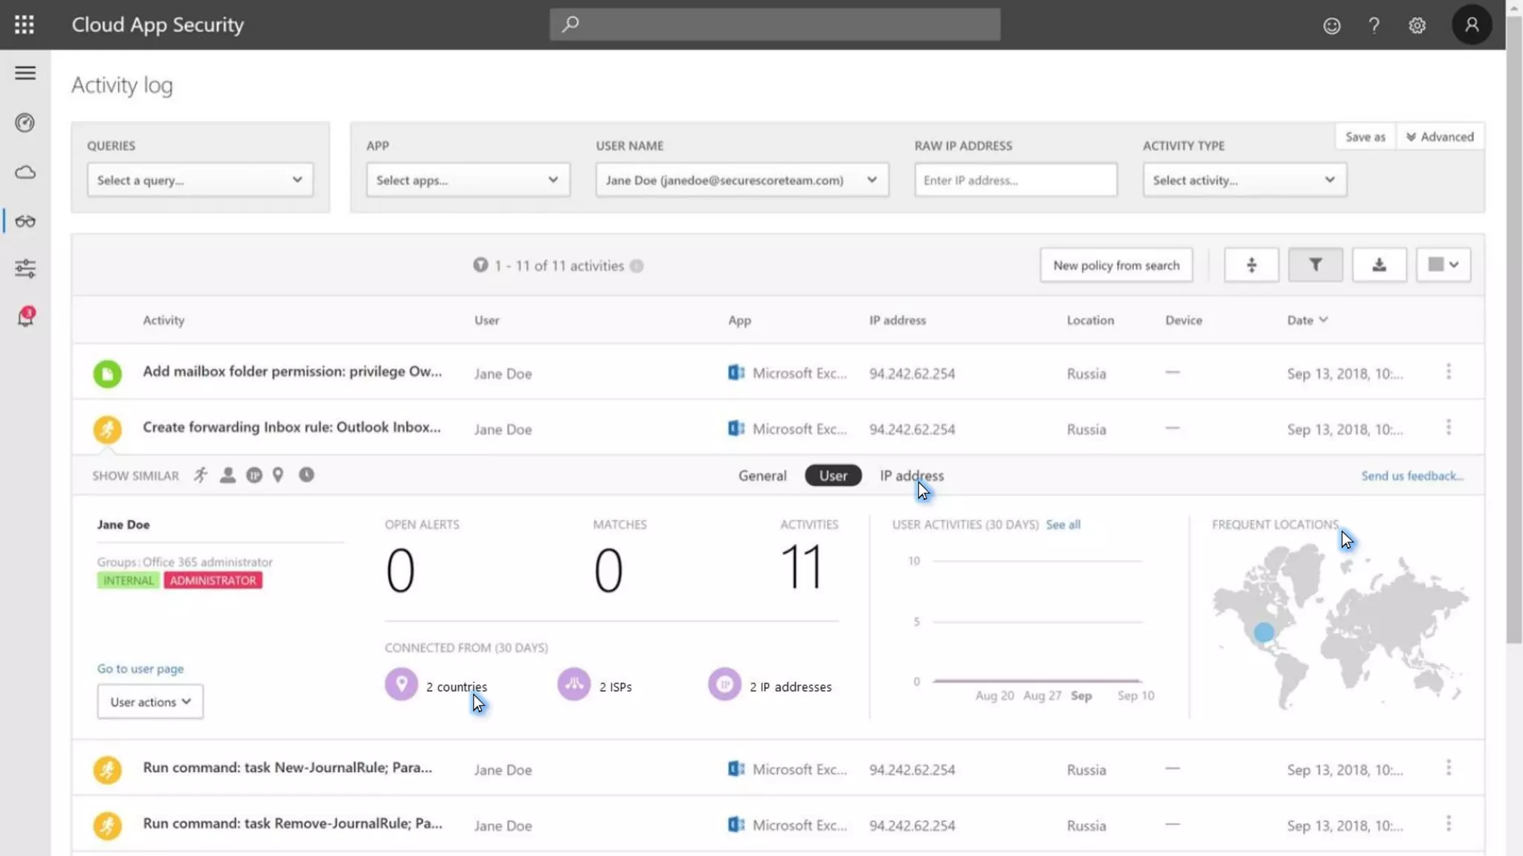Click the vertical page scrollbar

(1514, 327)
